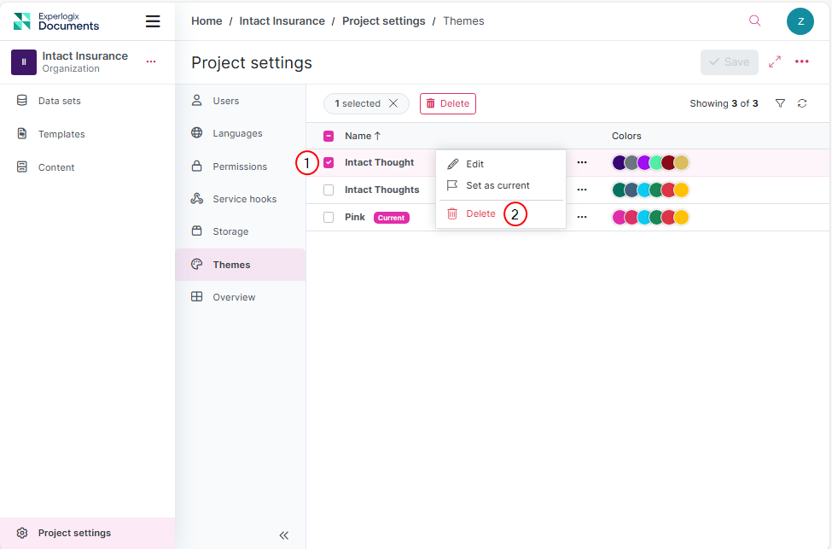
Task: Select the Pink theme checkbox
Action: (x=329, y=217)
